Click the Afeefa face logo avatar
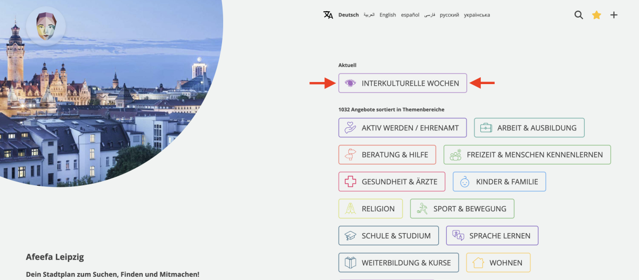The image size is (639, 280). (x=46, y=26)
